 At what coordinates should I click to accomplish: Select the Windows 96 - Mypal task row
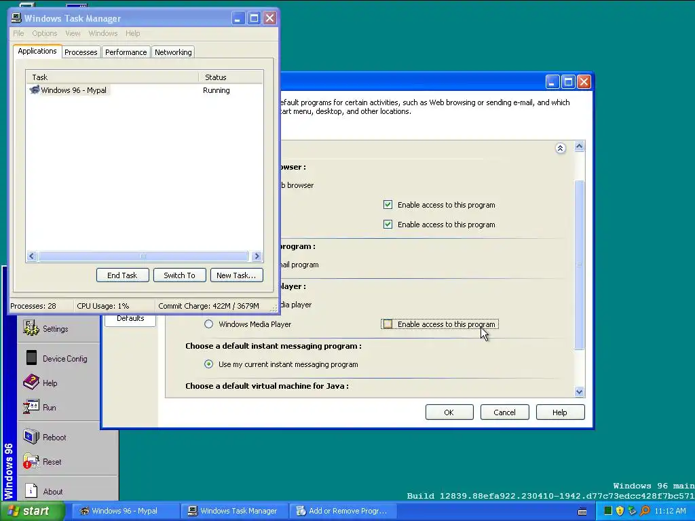click(x=144, y=90)
